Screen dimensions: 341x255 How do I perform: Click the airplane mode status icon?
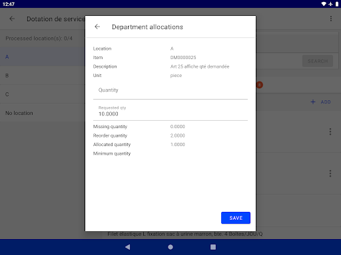coord(330,4)
